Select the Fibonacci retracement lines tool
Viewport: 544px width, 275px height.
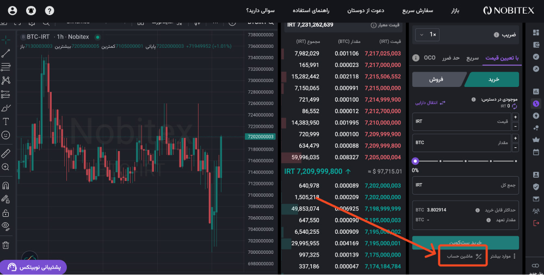pyautogui.click(x=5, y=67)
